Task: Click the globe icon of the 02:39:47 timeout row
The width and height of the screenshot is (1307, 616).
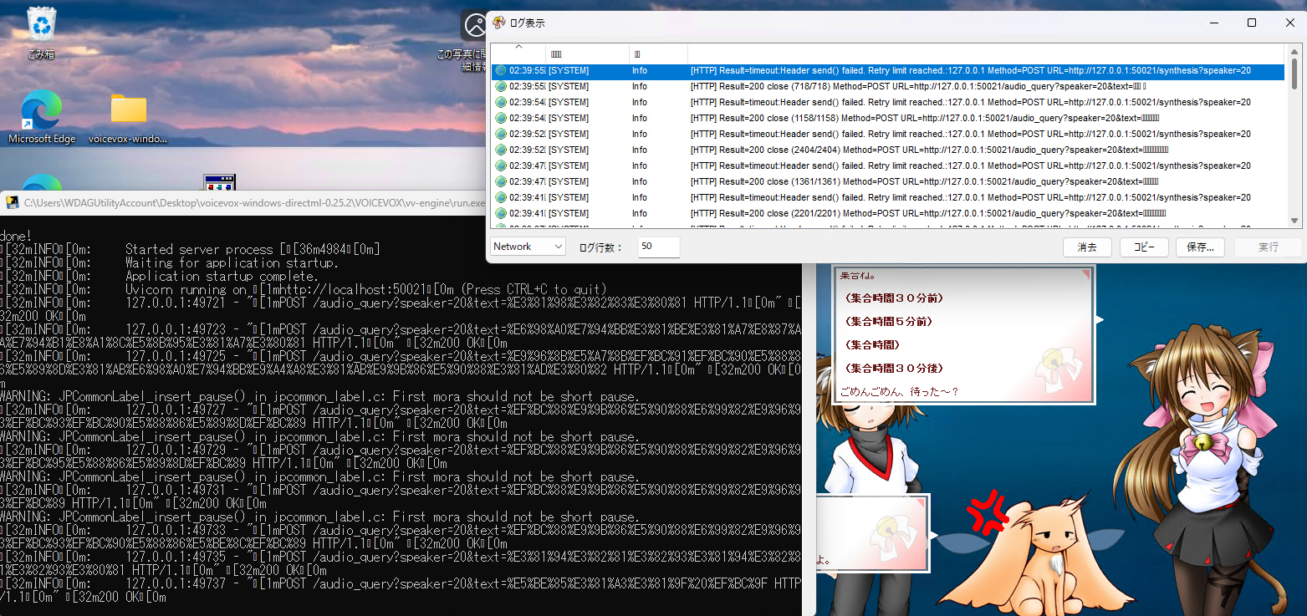Action: 501,166
